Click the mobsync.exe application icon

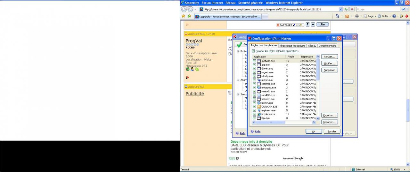tap(259, 87)
